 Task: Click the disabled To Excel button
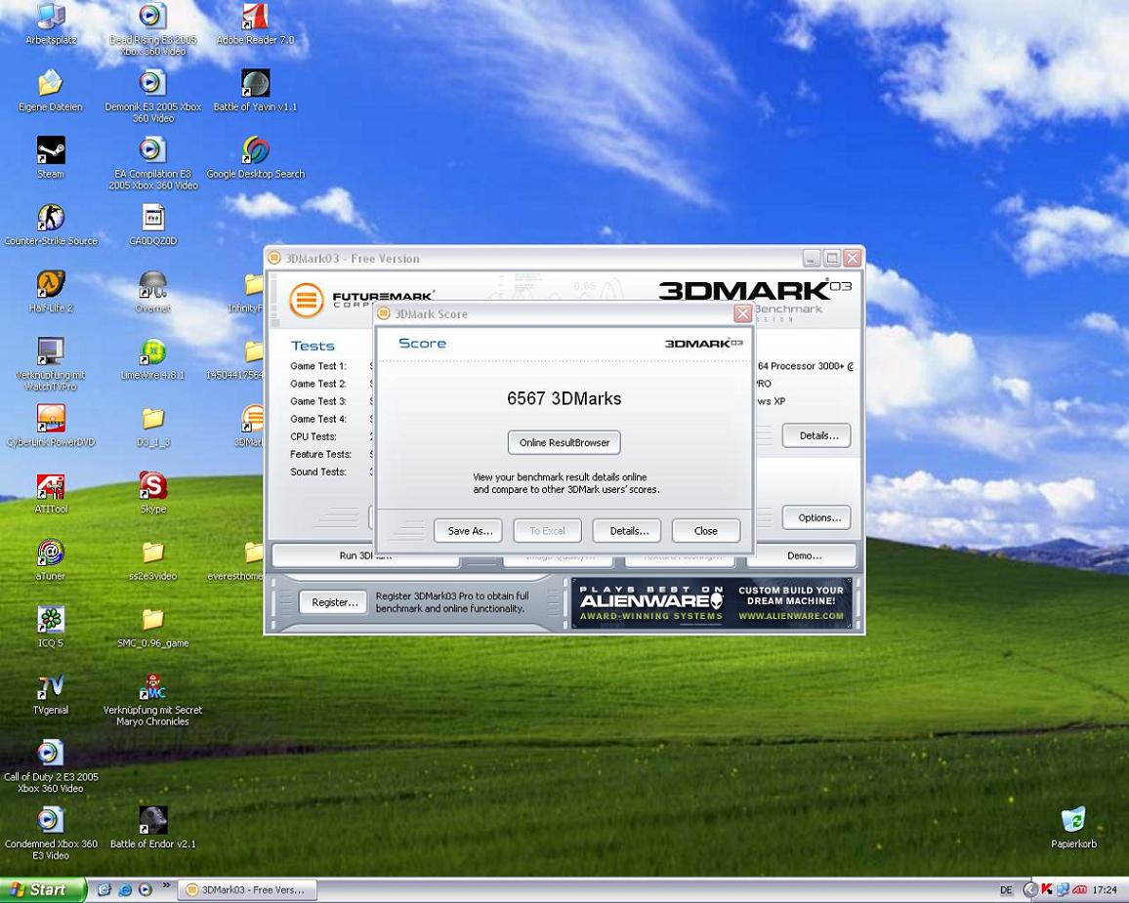tap(547, 531)
